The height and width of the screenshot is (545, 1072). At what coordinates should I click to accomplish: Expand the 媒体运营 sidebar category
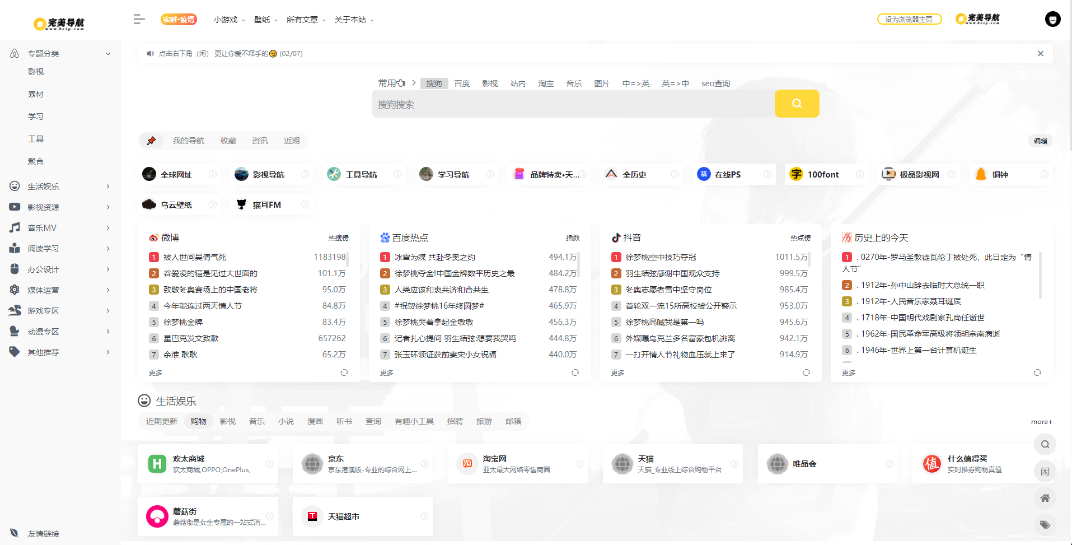108,290
